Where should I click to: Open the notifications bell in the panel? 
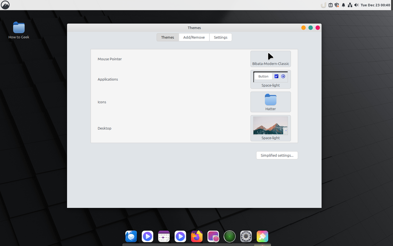343,5
